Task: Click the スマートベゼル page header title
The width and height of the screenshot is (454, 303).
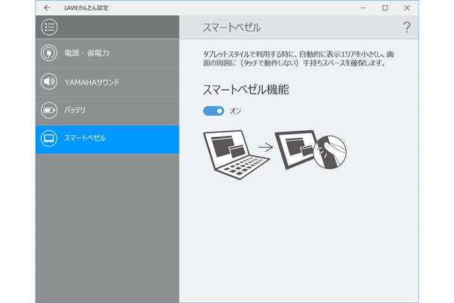Action: [232, 28]
